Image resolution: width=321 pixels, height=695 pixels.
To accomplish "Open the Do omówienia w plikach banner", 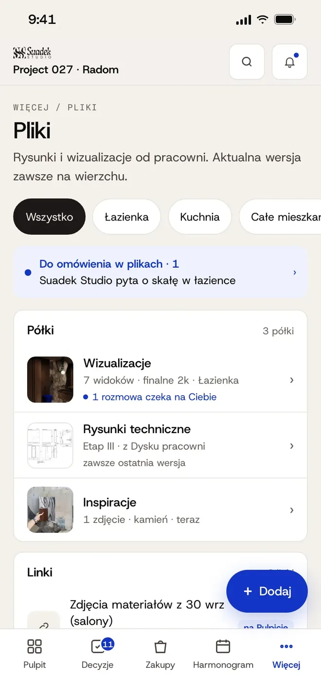I will coord(160,272).
